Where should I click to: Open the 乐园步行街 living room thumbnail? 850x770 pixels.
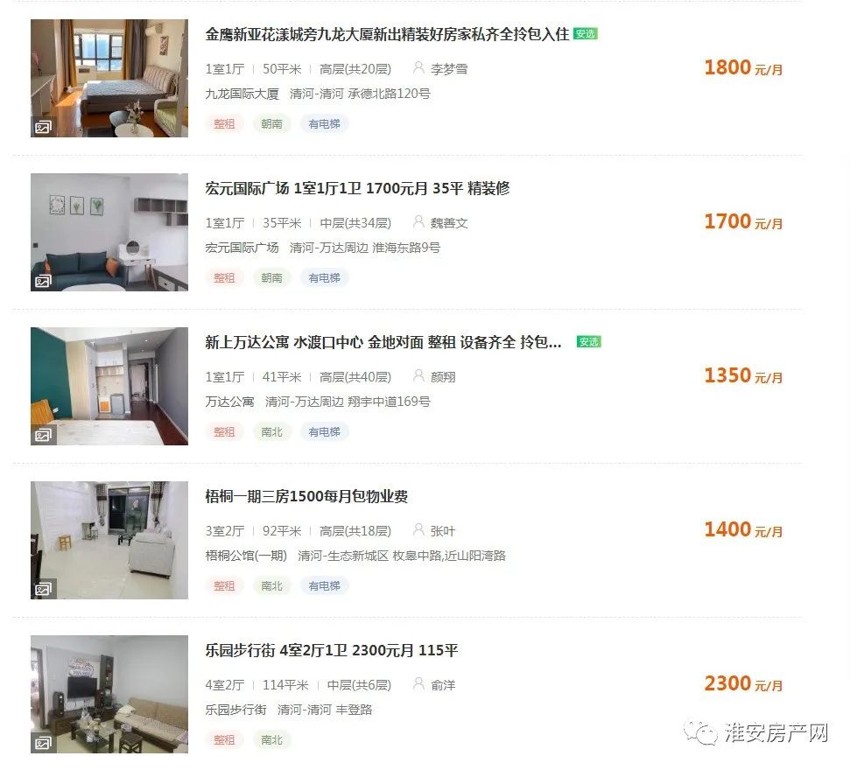pos(109,694)
